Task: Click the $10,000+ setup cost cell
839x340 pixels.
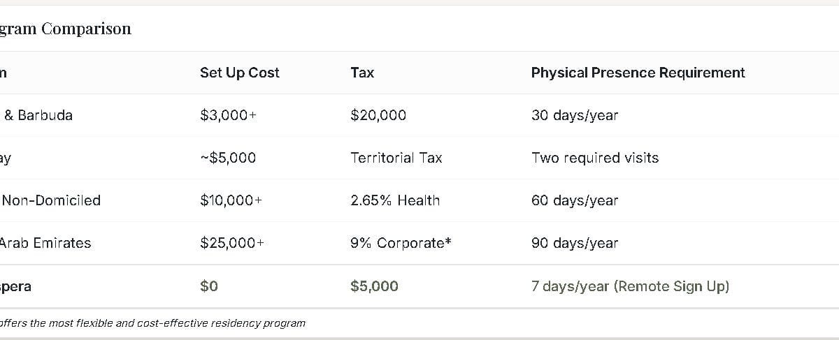Action: [x=231, y=200]
